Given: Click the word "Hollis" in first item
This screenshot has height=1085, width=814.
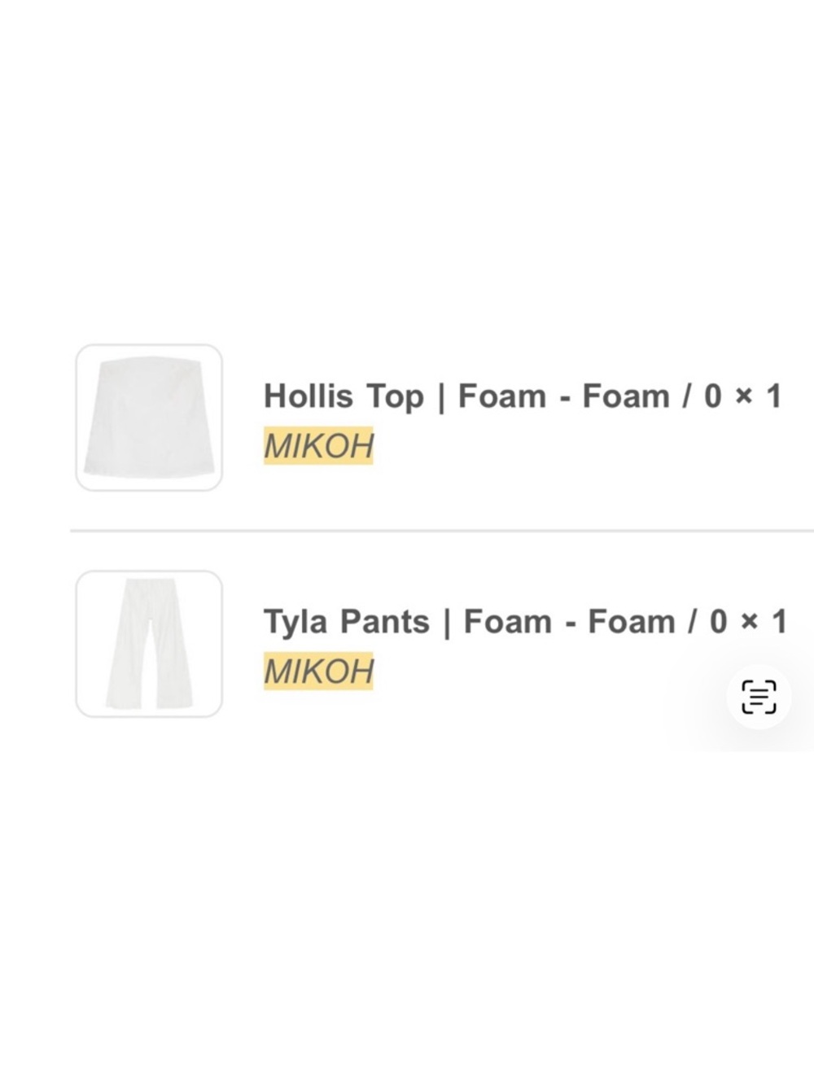Looking at the screenshot, I should (308, 396).
